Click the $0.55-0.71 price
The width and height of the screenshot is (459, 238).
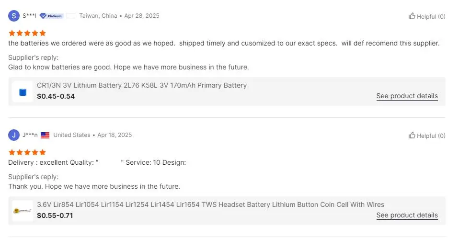(x=55, y=215)
